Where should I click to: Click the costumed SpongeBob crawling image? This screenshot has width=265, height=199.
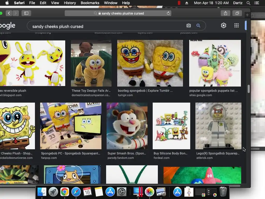pos(91,63)
